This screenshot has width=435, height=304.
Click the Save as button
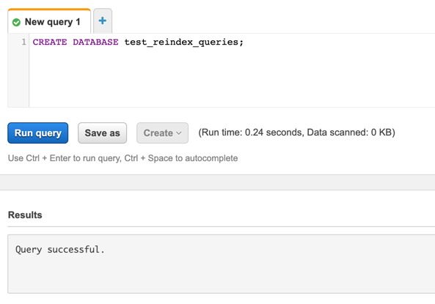coord(103,133)
